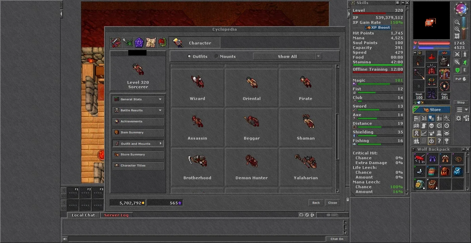Click the logout icon beside the gear
Screen dimensions: 471x243
pyautogui.click(x=466, y=118)
